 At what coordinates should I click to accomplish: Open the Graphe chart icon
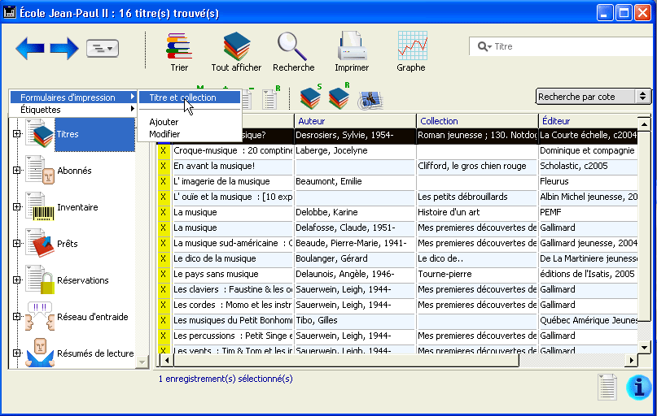click(x=411, y=46)
